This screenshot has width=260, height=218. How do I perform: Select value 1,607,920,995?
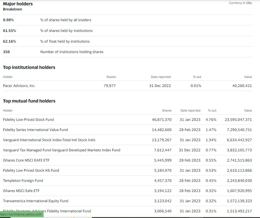tap(239, 191)
